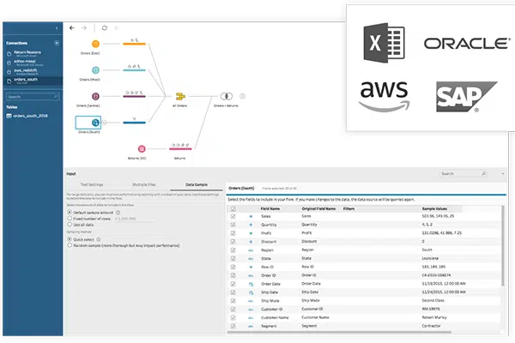The image size is (515, 343).
Task: Change data type icon for Segment field
Action: pos(251,326)
